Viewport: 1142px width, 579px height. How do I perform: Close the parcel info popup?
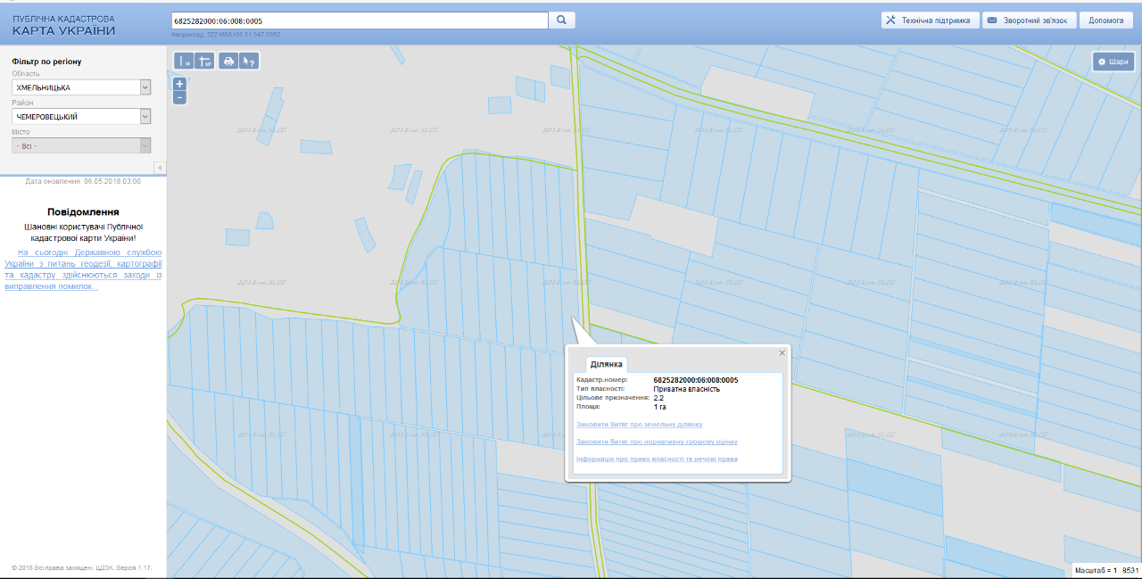click(782, 352)
